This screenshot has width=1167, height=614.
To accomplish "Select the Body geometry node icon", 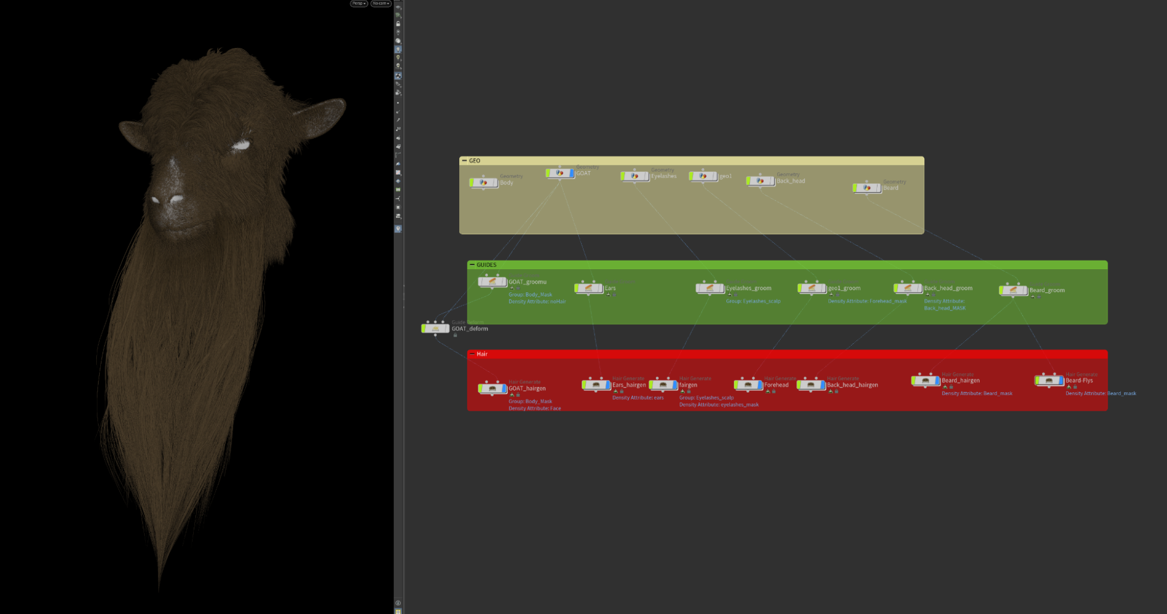I will click(x=484, y=183).
